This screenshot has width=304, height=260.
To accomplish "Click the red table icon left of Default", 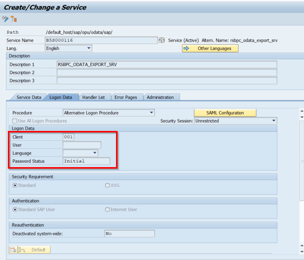I will click(13, 250).
